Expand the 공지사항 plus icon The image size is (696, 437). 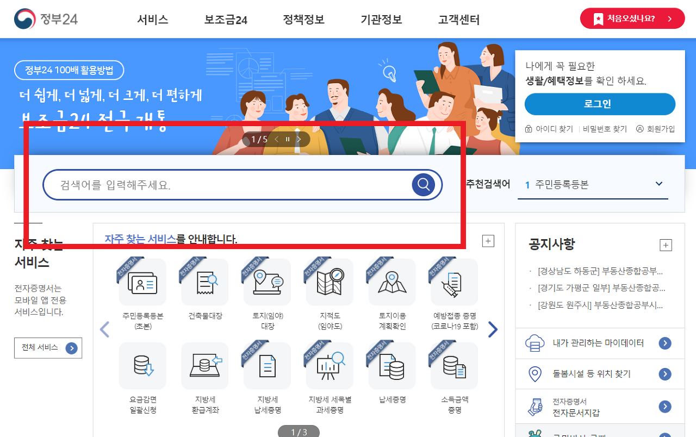click(666, 245)
